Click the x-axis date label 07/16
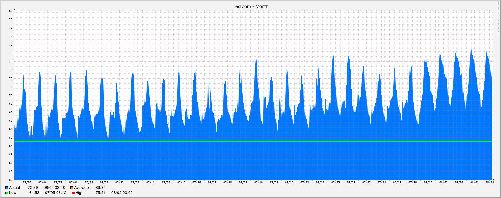 (197, 183)
